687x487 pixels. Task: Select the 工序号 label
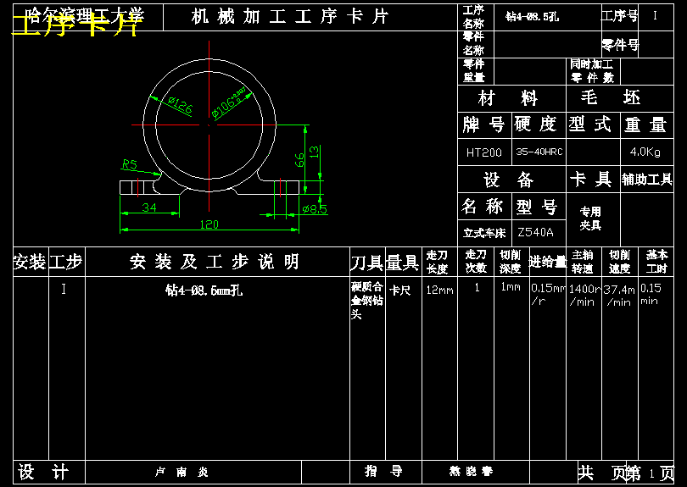[619, 16]
